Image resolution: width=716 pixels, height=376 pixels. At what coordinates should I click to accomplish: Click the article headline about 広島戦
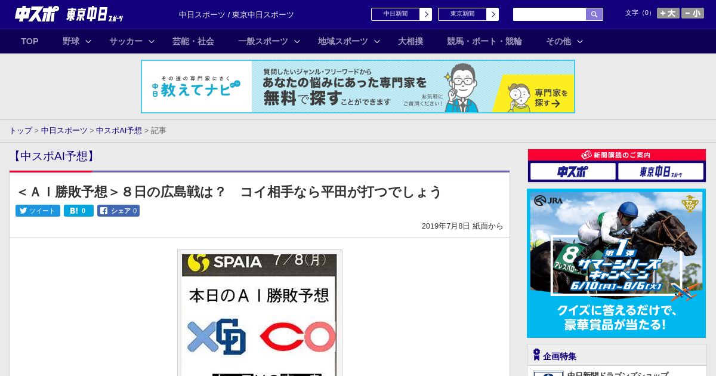230,192
